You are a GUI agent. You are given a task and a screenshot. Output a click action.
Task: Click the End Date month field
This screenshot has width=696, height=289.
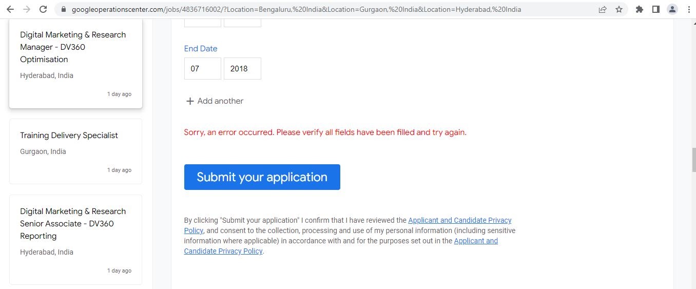coord(202,68)
